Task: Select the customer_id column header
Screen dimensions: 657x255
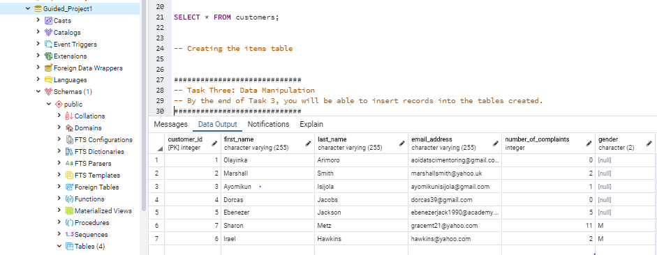Action: 192,144
